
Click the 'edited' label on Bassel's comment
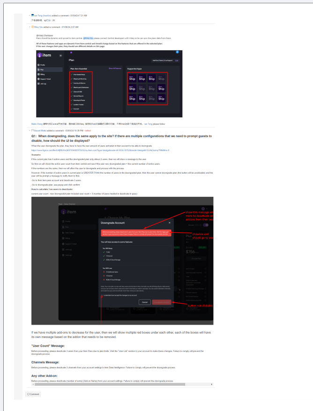tap(88, 130)
